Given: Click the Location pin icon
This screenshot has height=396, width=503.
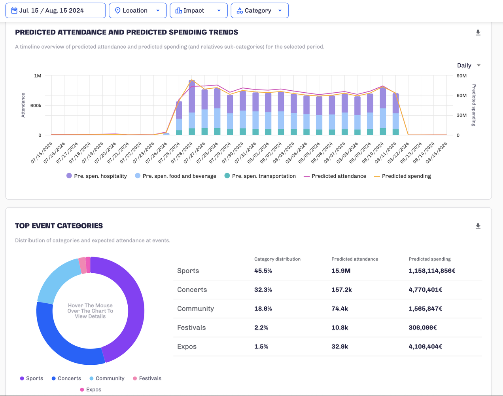Looking at the screenshot, I should pos(117,11).
